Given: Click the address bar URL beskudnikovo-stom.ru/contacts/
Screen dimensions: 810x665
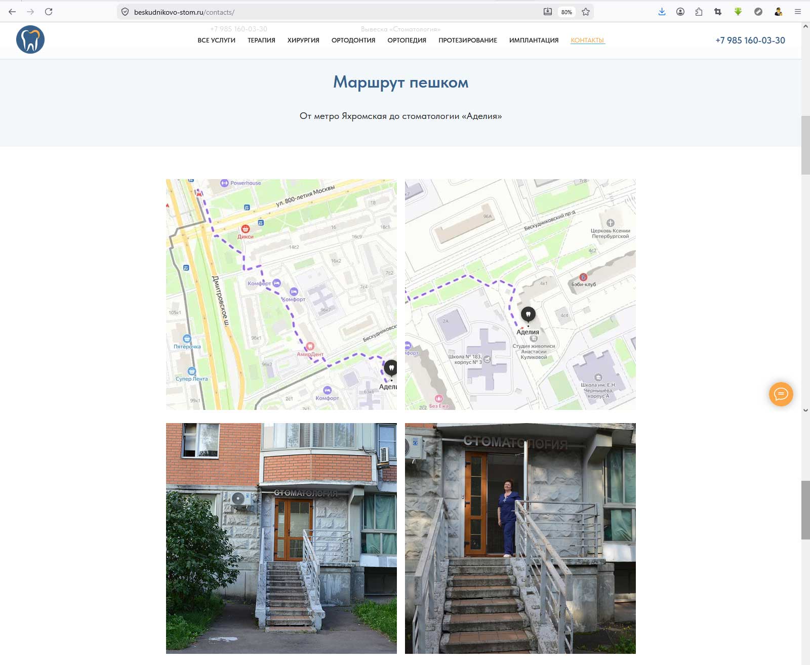Looking at the screenshot, I should click(184, 12).
